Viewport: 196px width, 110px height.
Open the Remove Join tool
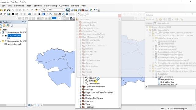(x=94, y=83)
